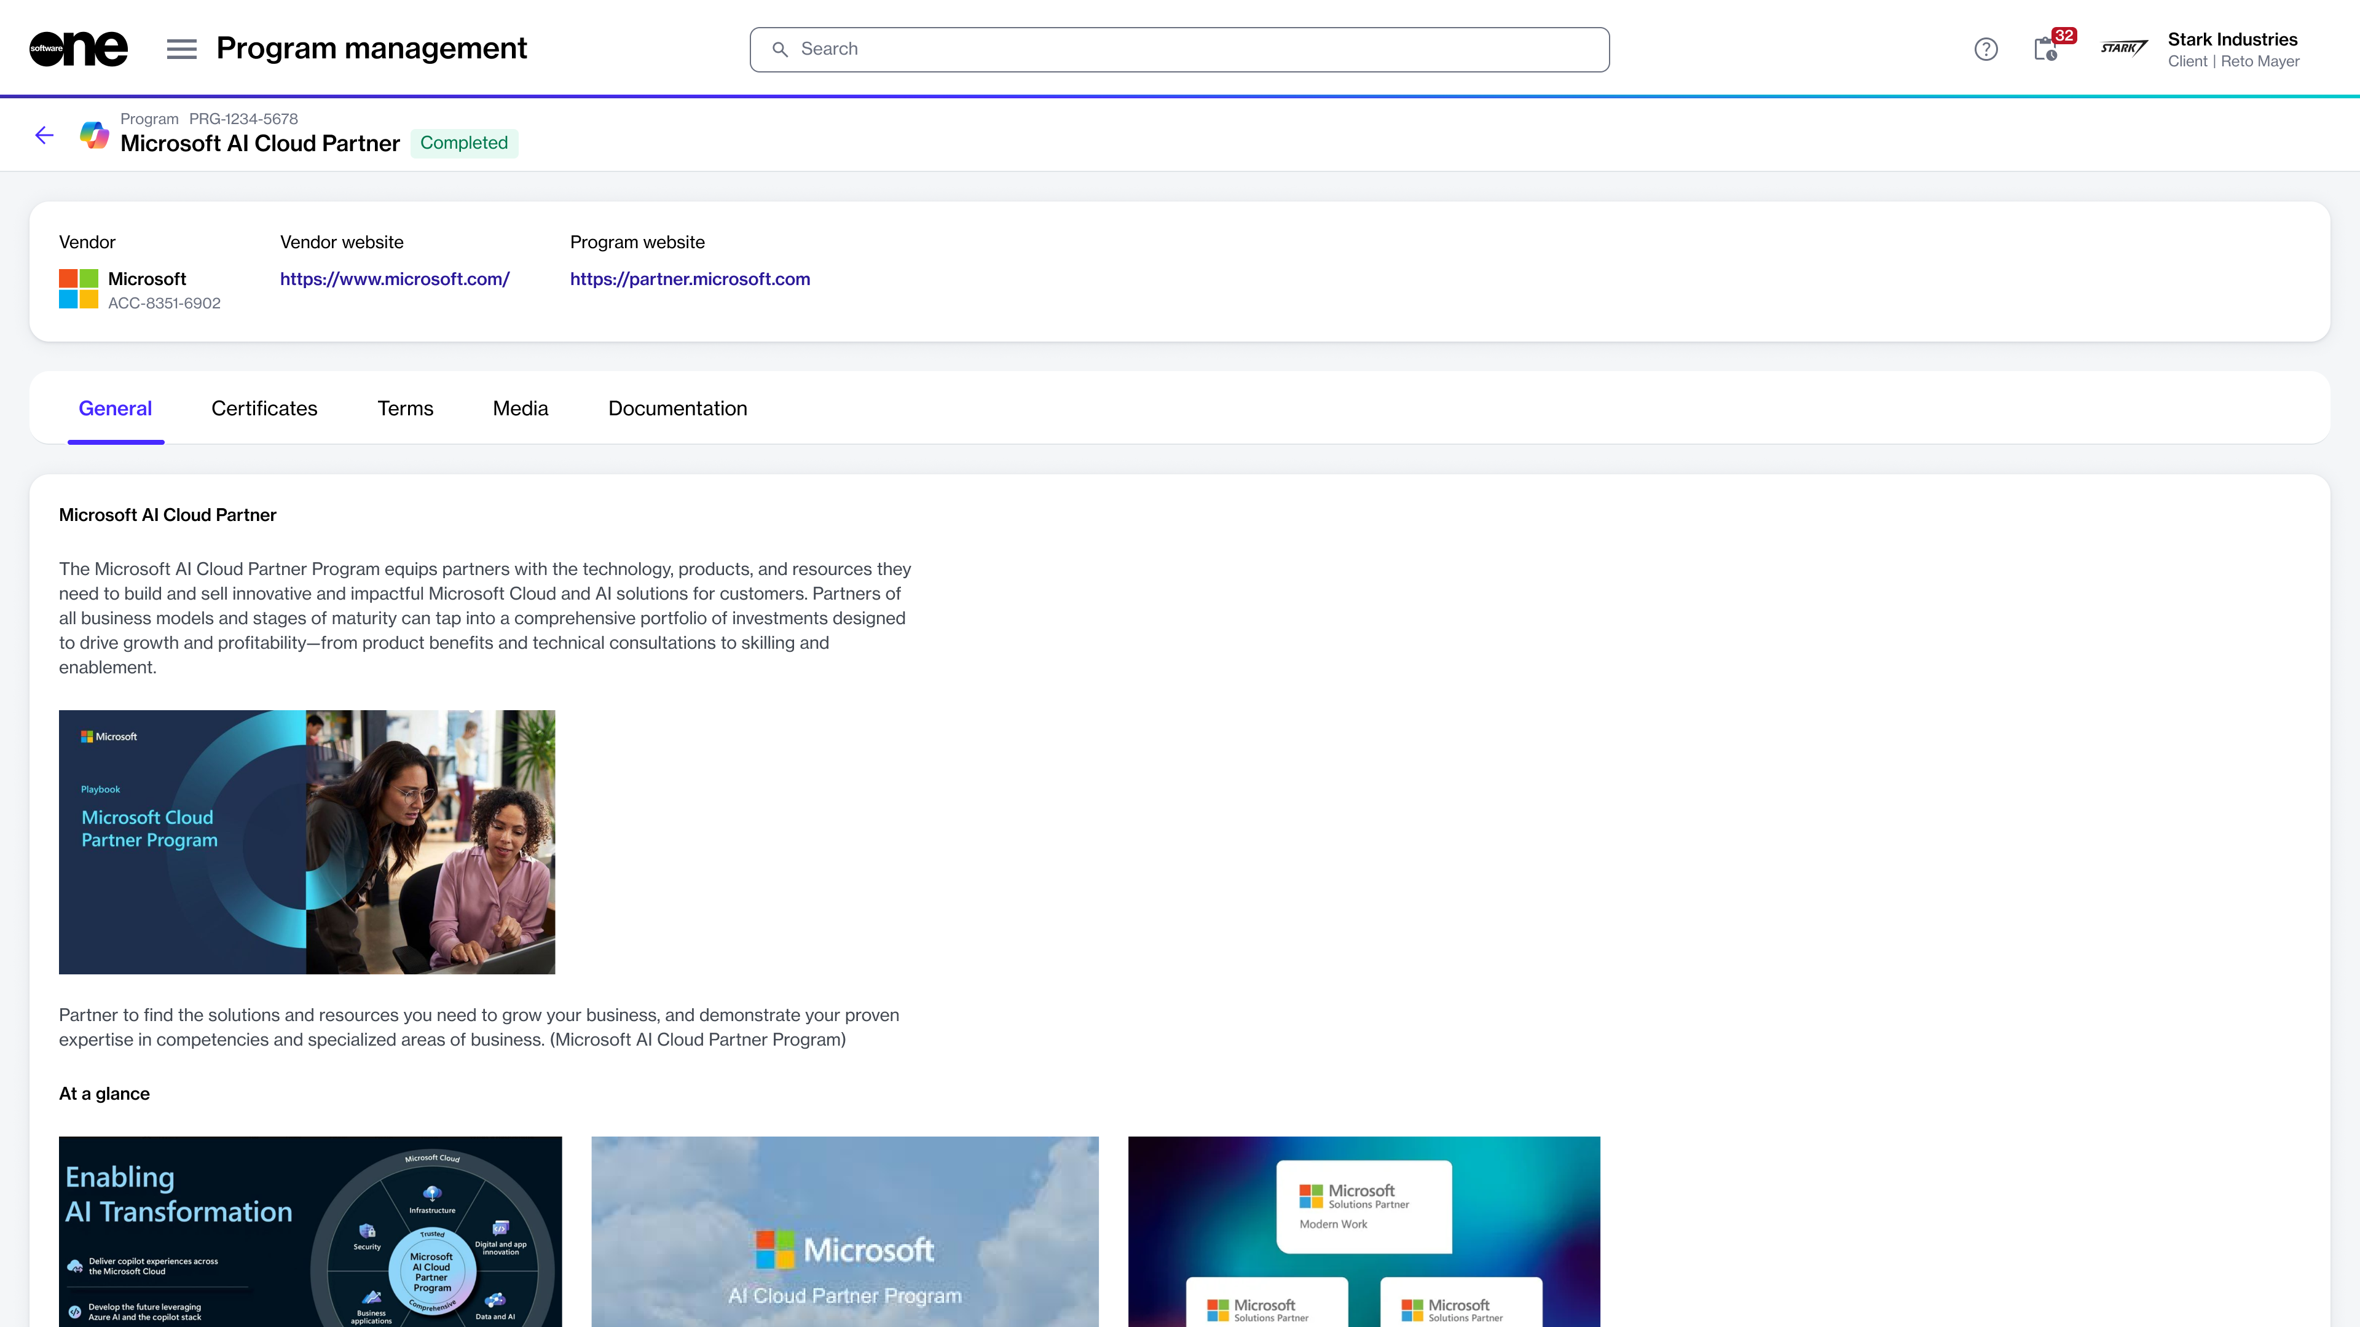
Task: Switch to the Certificates tab
Action: (264, 409)
